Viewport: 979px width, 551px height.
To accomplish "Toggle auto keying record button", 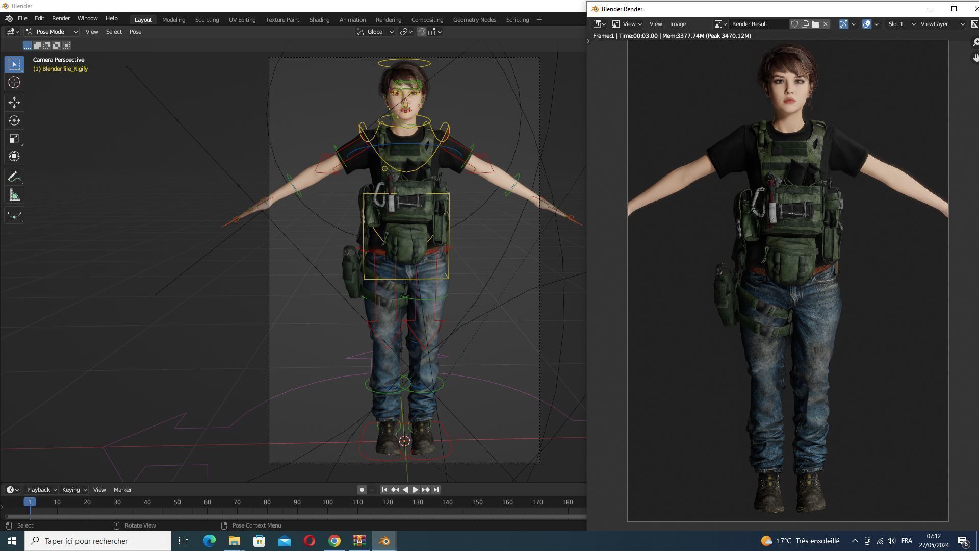I will click(362, 490).
